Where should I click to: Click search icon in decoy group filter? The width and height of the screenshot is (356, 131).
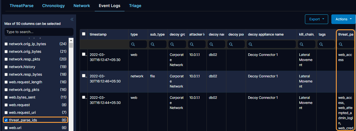coord(172,44)
